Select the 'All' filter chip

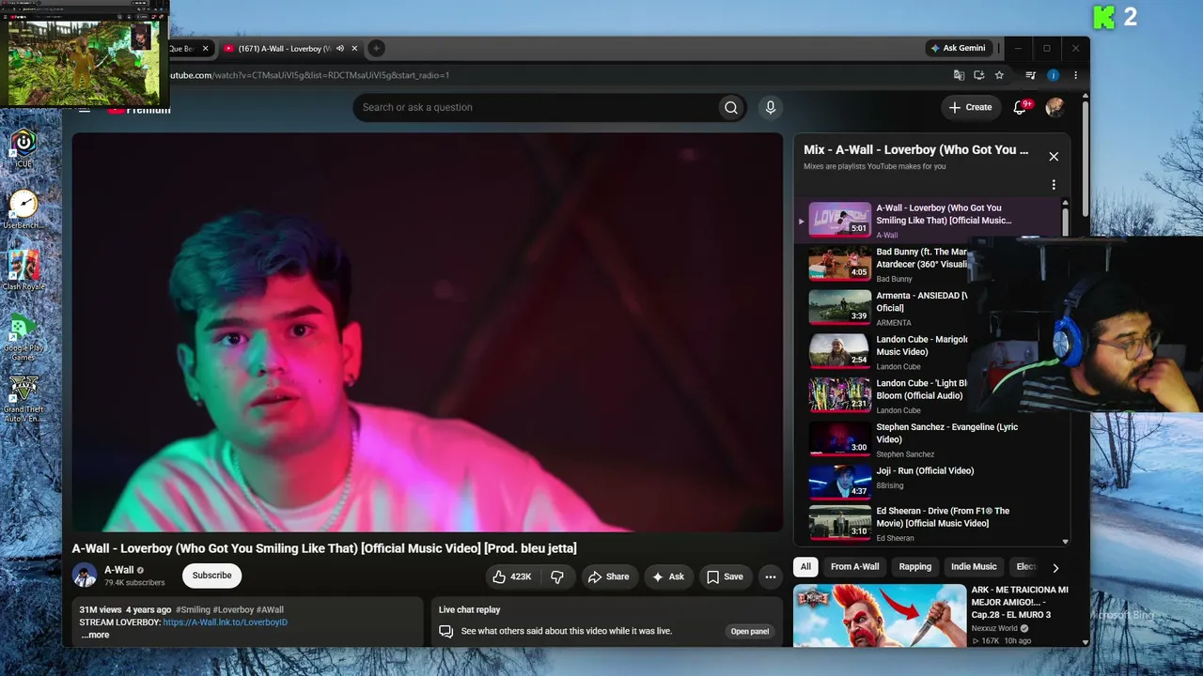pos(805,567)
